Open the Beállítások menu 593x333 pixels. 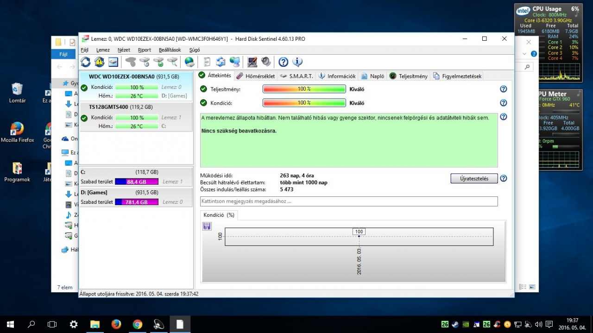pos(170,50)
